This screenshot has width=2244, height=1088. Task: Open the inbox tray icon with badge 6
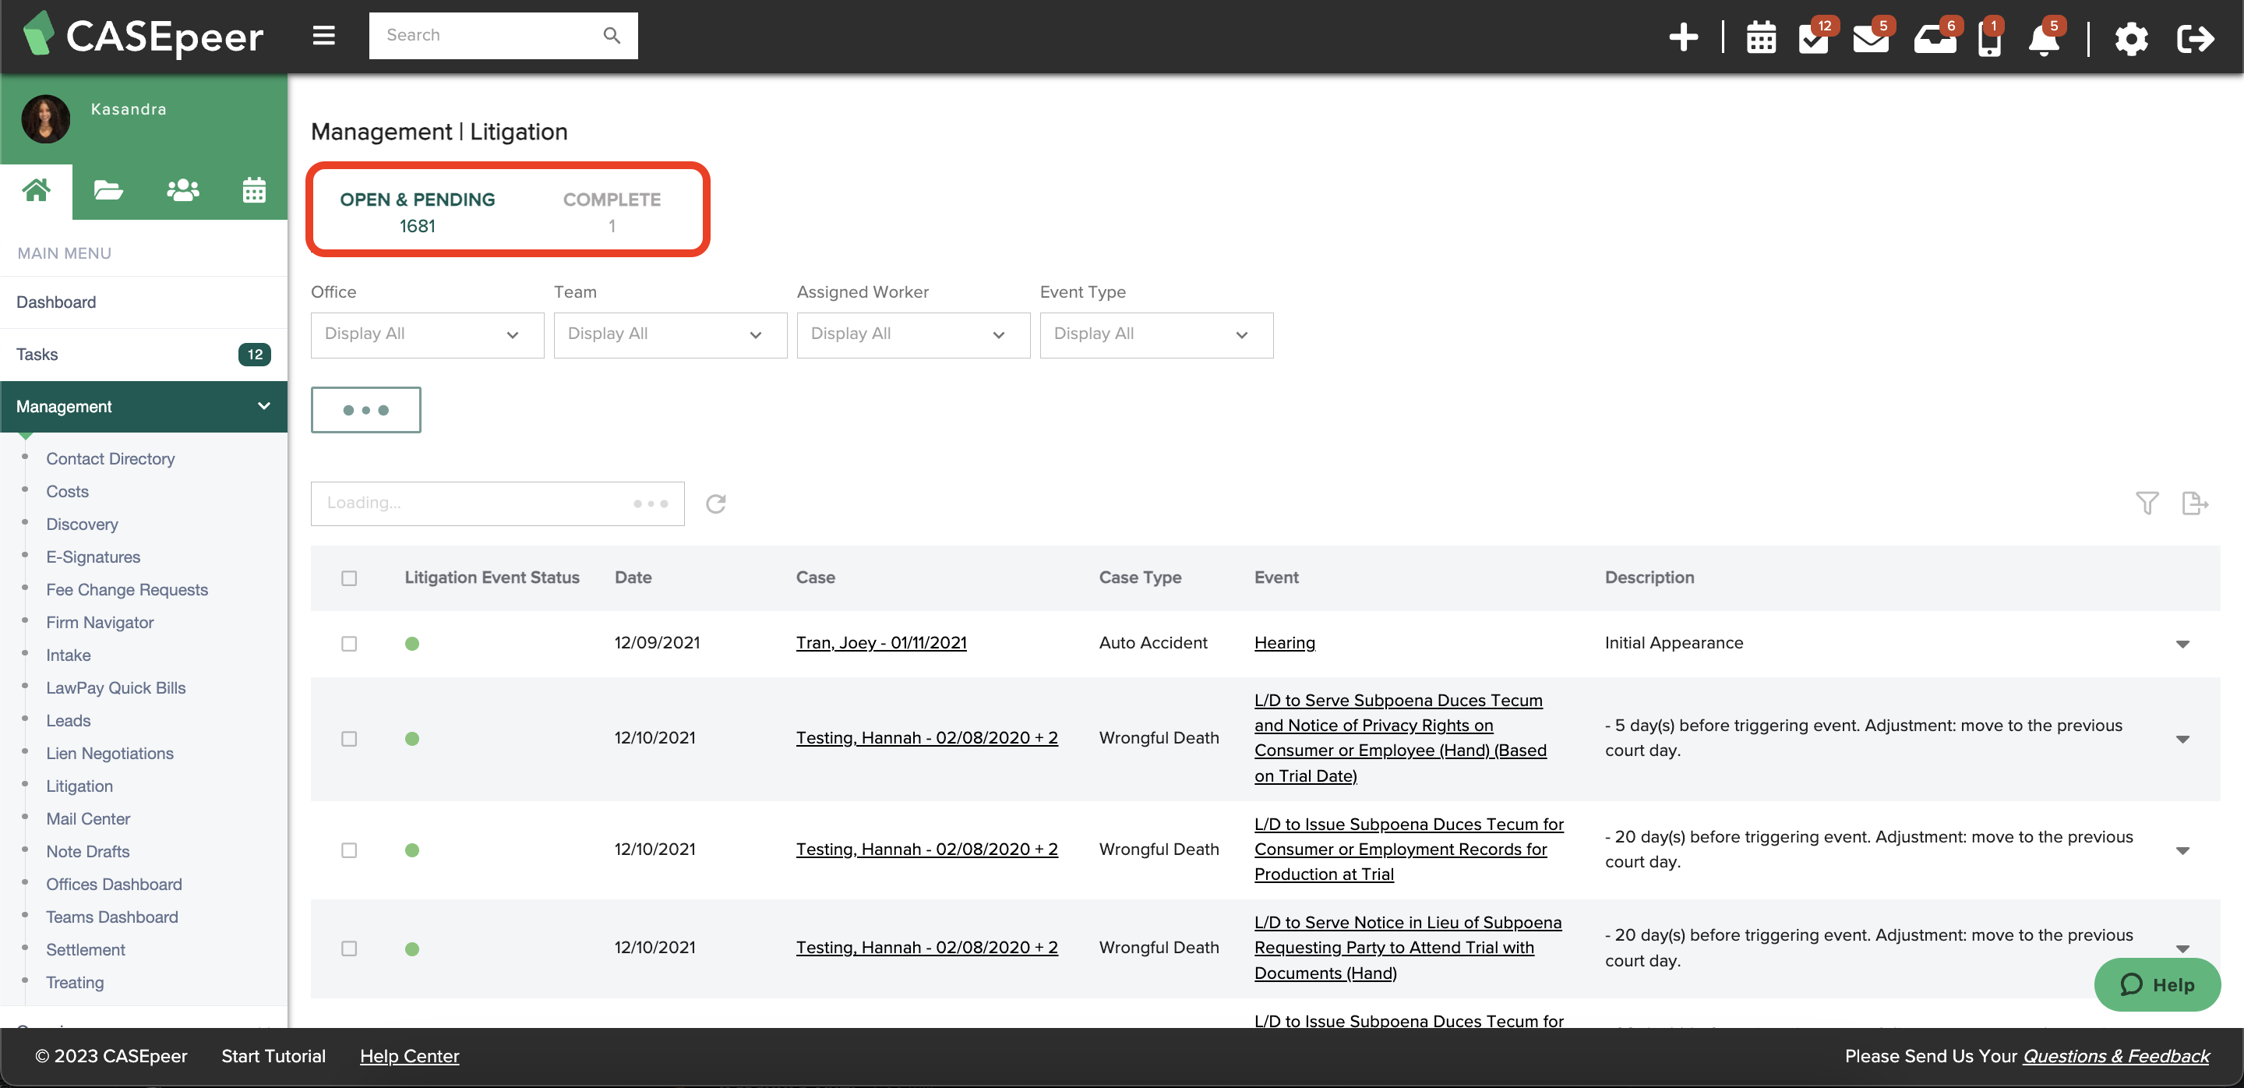(1935, 37)
